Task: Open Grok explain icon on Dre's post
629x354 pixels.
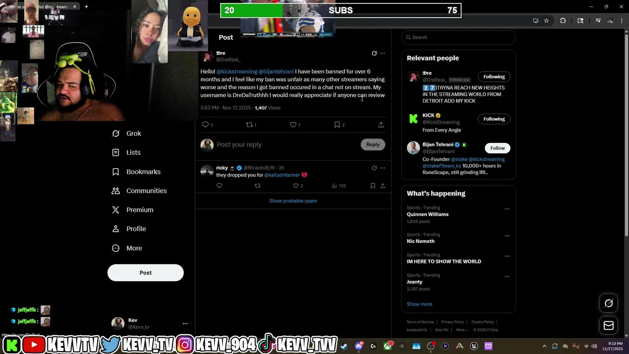Action: tap(374, 53)
